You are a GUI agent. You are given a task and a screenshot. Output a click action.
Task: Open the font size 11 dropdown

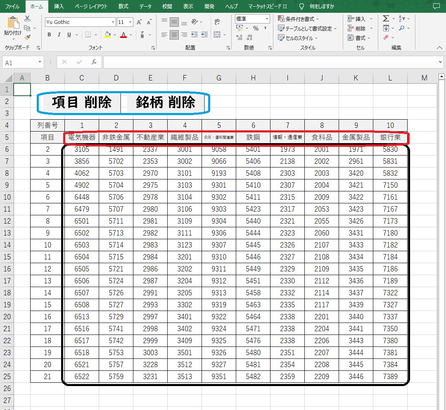[130, 22]
